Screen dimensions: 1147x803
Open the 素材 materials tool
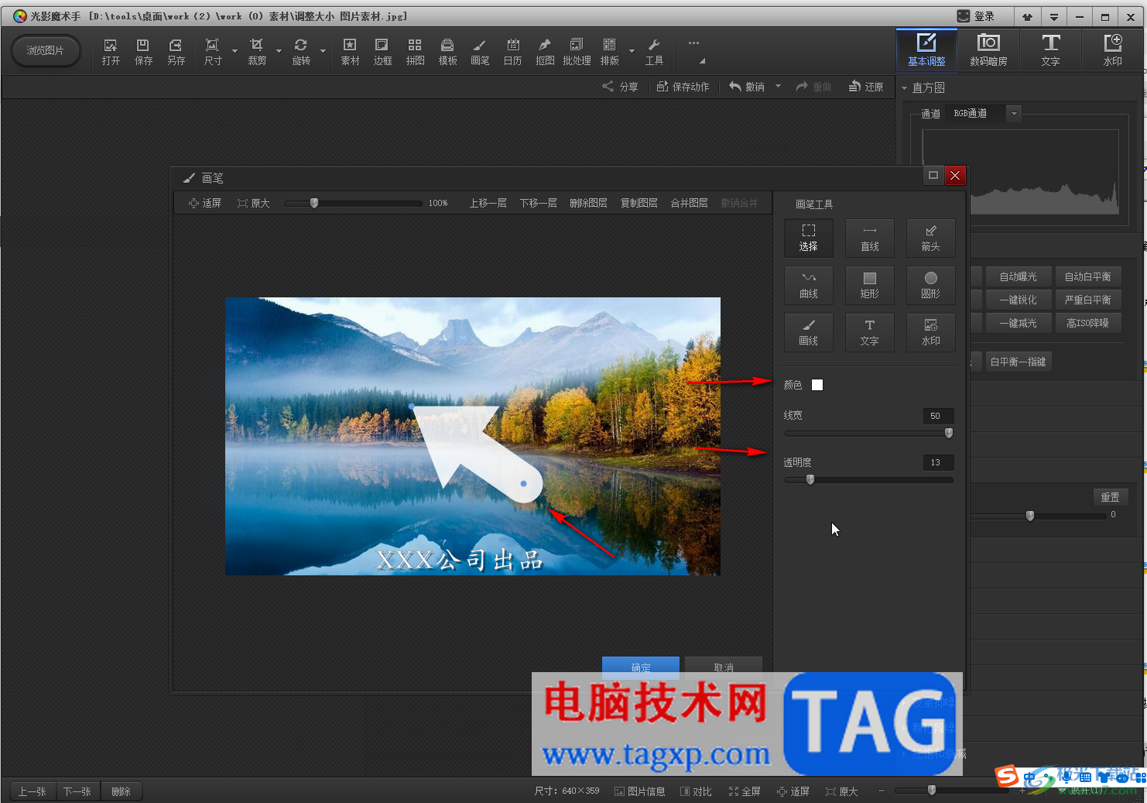350,52
